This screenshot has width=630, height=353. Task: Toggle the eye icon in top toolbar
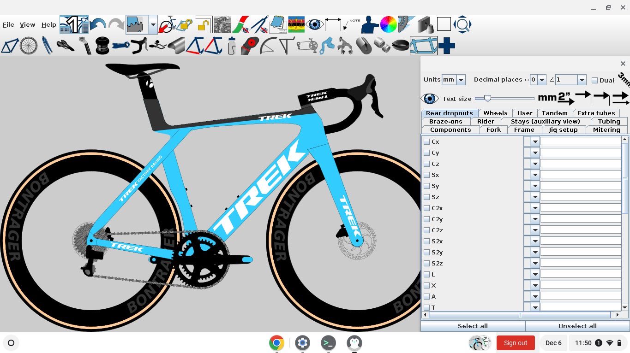(x=315, y=24)
